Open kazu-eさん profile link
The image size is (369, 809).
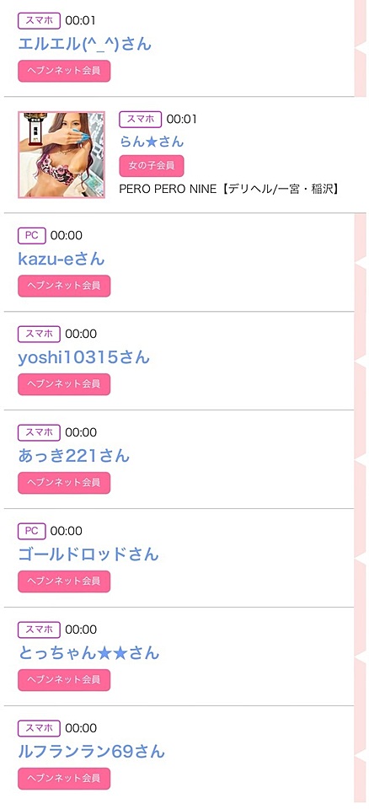[61, 259]
